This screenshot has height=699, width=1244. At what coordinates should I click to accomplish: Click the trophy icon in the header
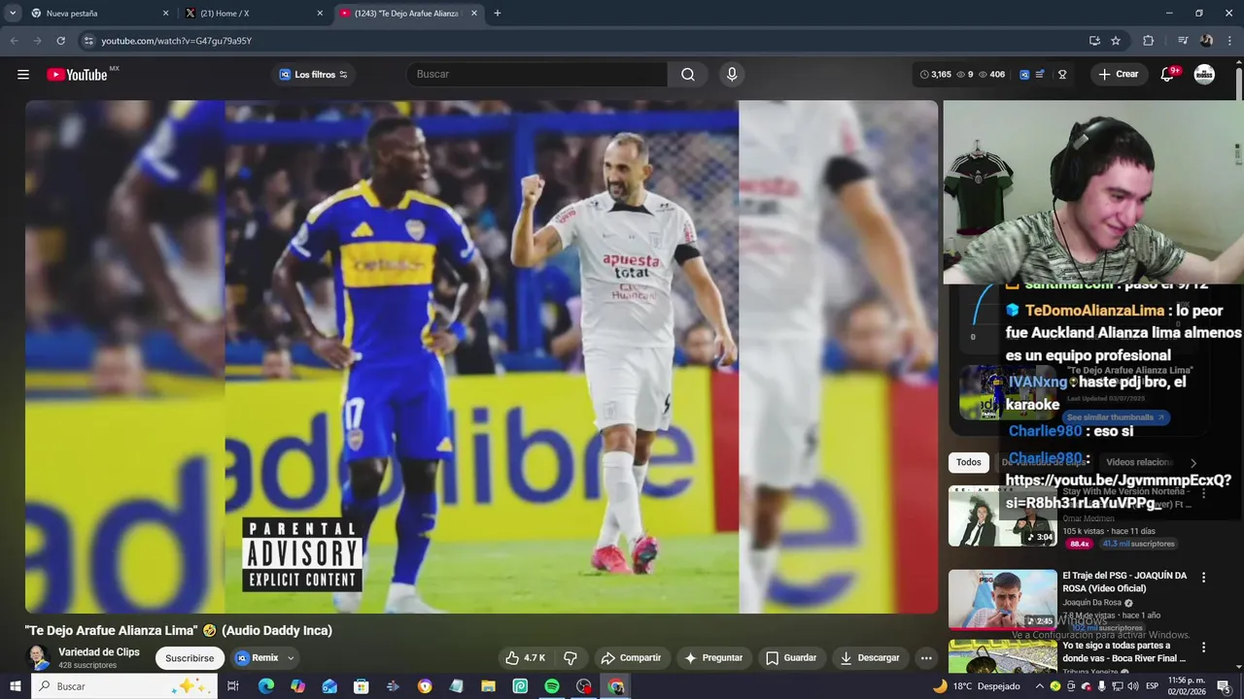(x=1062, y=75)
